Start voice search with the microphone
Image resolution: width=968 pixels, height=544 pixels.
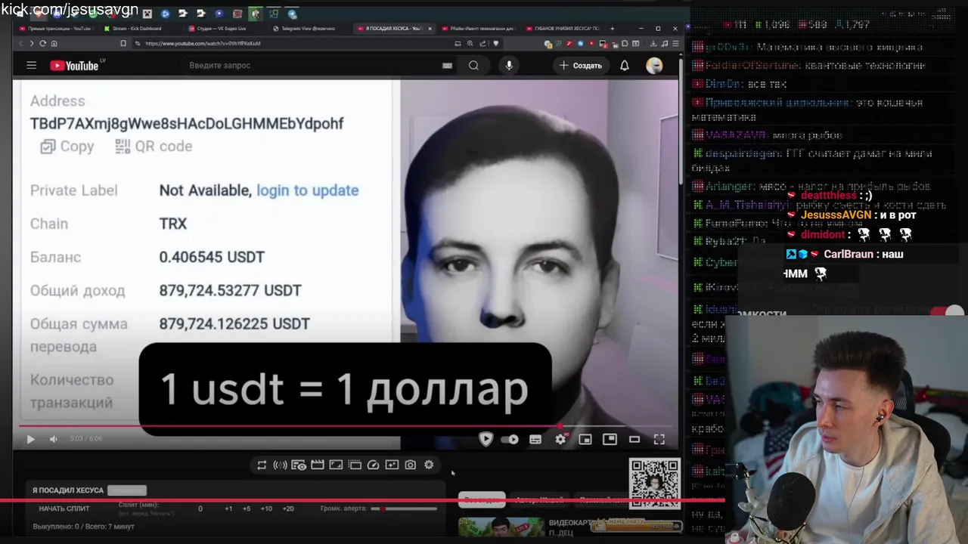[x=509, y=66]
